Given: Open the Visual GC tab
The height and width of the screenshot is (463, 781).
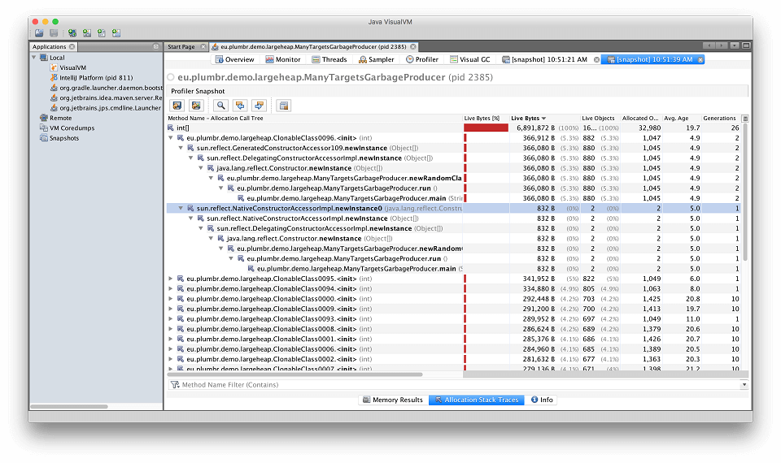Looking at the screenshot, I should tap(473, 59).
